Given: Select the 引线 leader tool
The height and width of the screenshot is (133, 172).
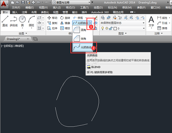Looking at the screenshot, I should [162, 23].
